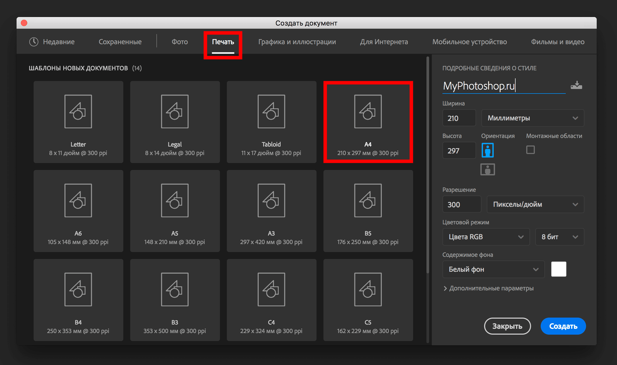This screenshot has width=617, height=365.
Task: Switch to the Фото tab
Action: pos(180,42)
